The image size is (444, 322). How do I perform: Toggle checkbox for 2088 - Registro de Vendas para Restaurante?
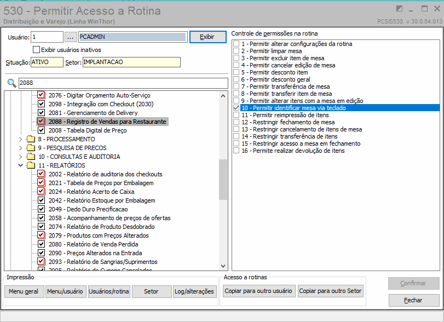(x=41, y=122)
